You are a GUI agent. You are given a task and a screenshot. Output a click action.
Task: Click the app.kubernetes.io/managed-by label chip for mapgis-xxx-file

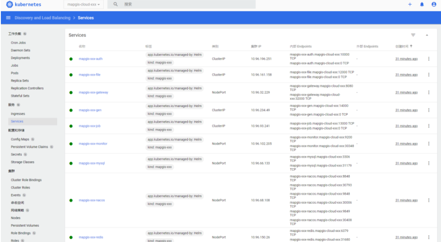point(174,70)
